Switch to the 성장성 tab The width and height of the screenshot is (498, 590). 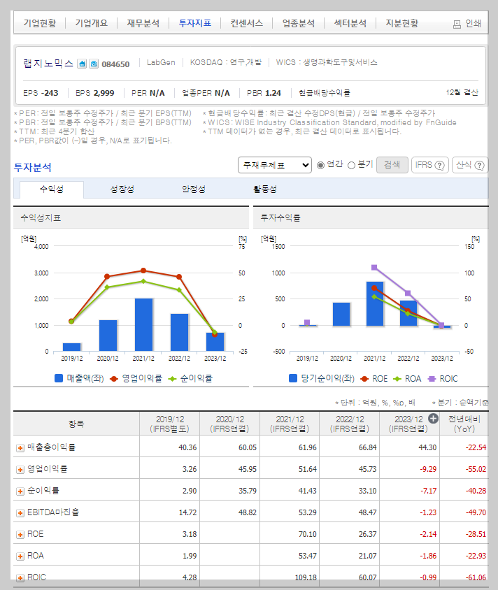pos(122,189)
